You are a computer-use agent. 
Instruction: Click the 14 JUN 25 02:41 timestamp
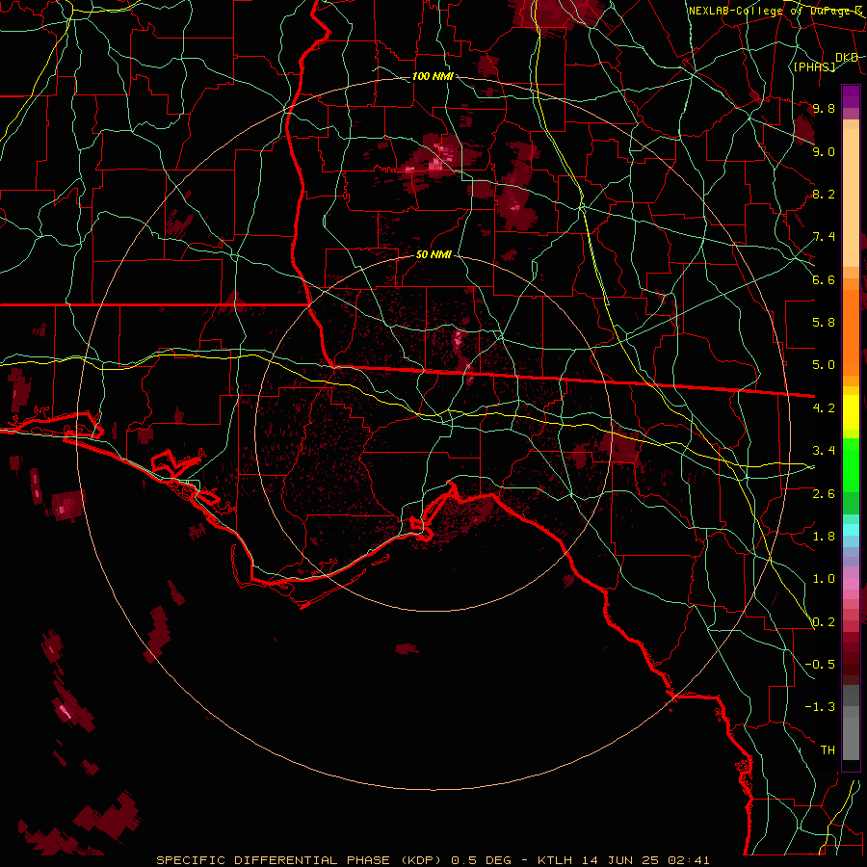644,860
